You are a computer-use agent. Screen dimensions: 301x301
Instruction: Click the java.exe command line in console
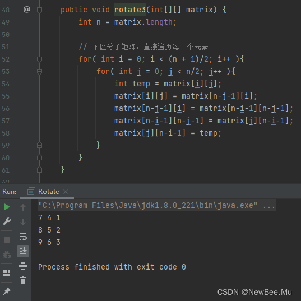point(156,205)
